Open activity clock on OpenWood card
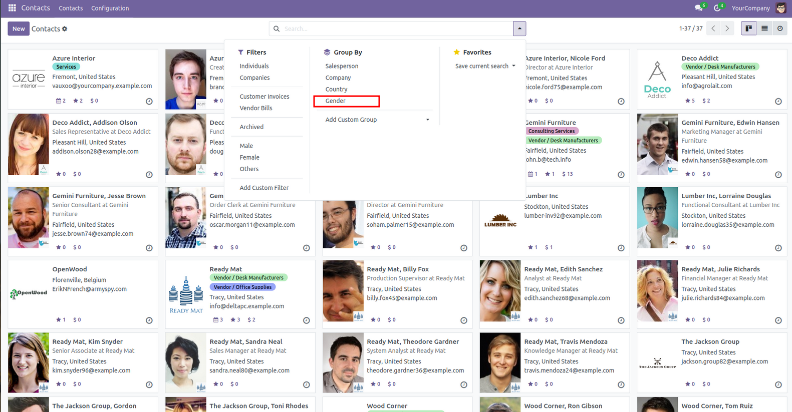Image resolution: width=792 pixels, height=412 pixels. point(149,320)
